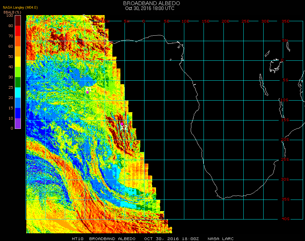This screenshot has height=241, width=305.
Task: Click the '25' legend value
Action: coord(11,87)
